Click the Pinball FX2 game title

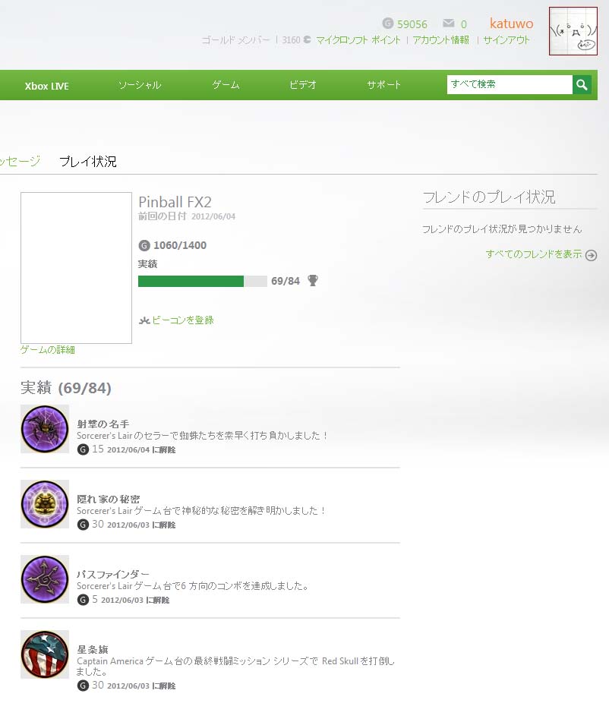point(175,202)
